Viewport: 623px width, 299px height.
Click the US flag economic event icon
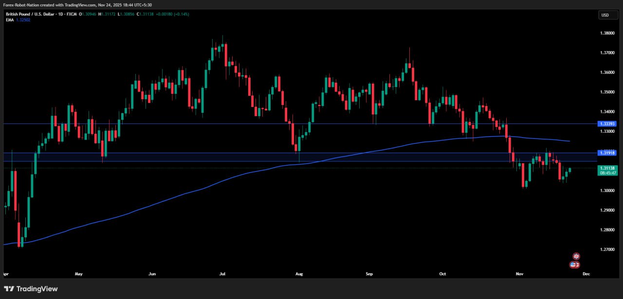[x=574, y=264]
